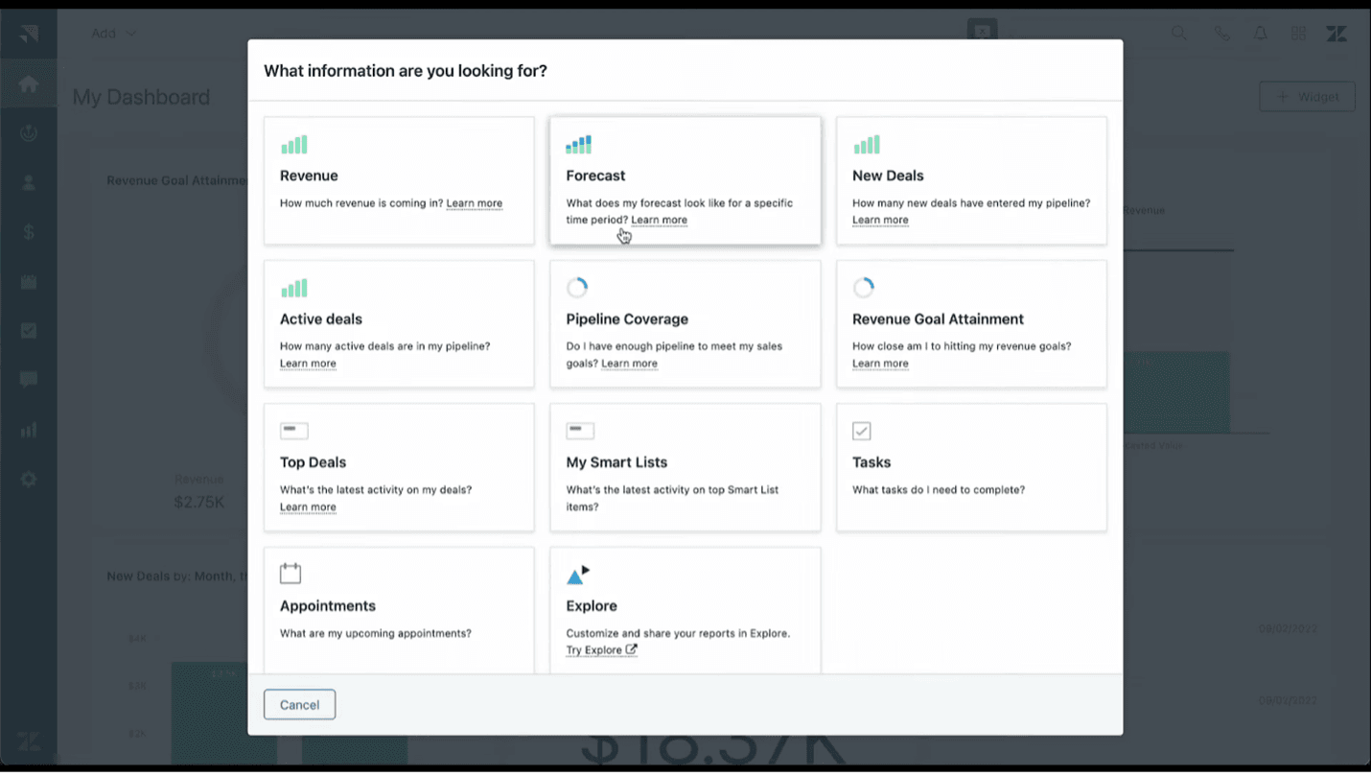Image resolution: width=1371 pixels, height=776 pixels.
Task: Click the Tasks card title
Action: [x=871, y=462]
